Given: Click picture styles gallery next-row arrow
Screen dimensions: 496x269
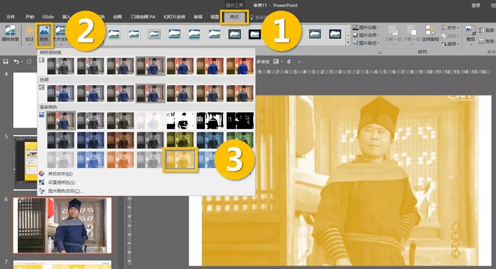Looking at the screenshot, I should 348,35.
